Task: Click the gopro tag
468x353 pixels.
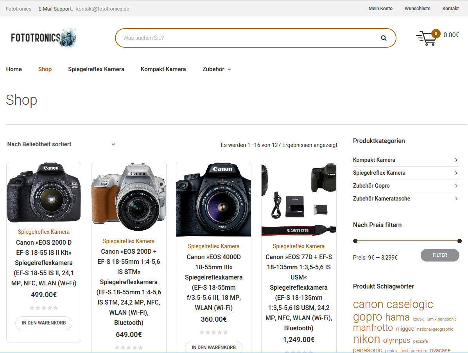Action: (368, 317)
